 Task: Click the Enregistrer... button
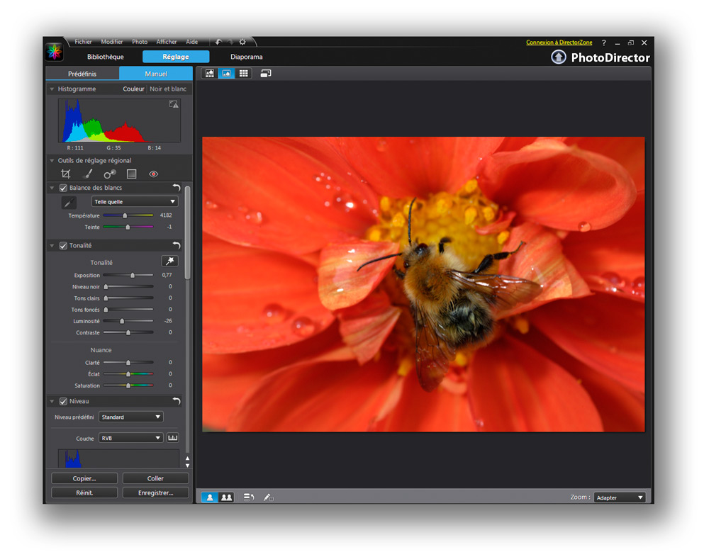pos(155,492)
